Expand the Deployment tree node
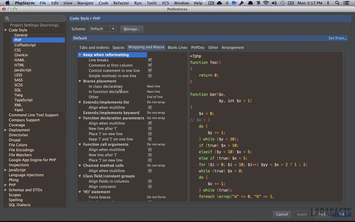 click(6, 130)
